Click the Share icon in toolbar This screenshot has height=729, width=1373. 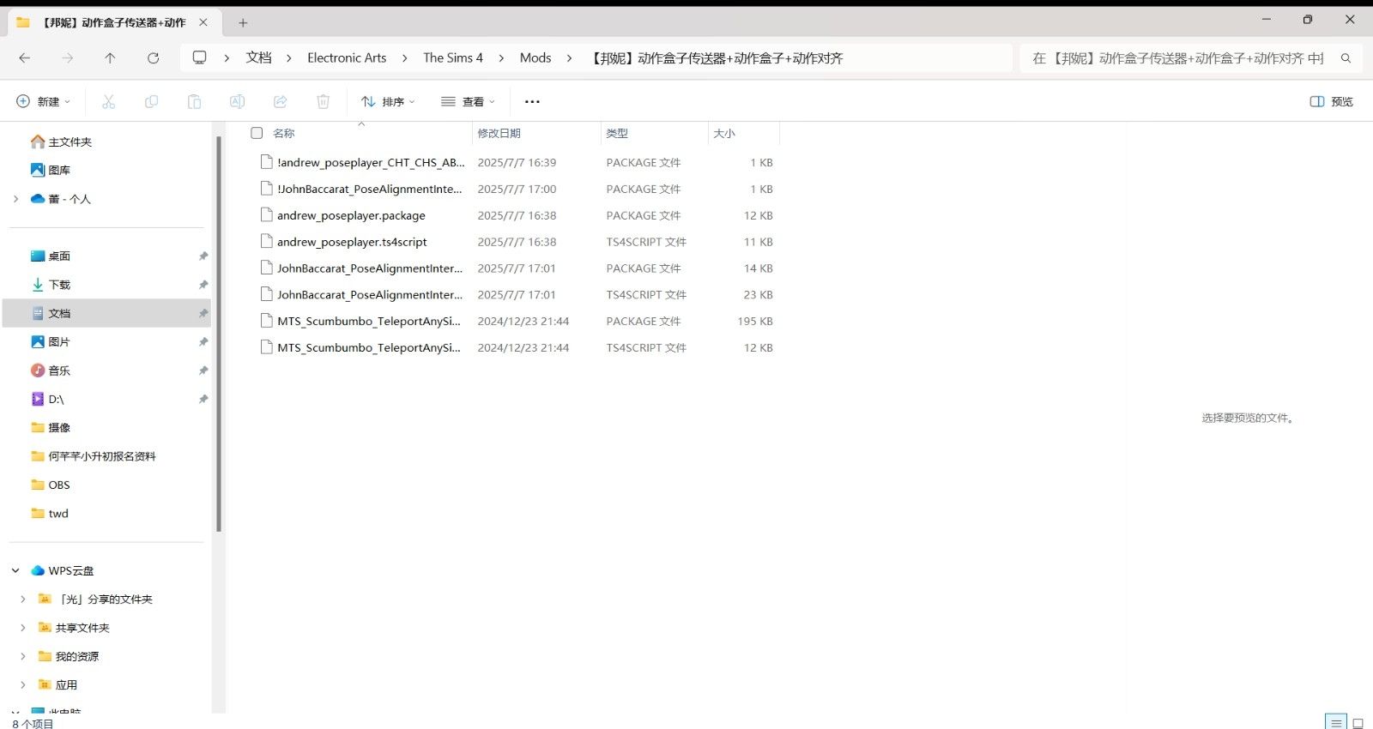(280, 101)
